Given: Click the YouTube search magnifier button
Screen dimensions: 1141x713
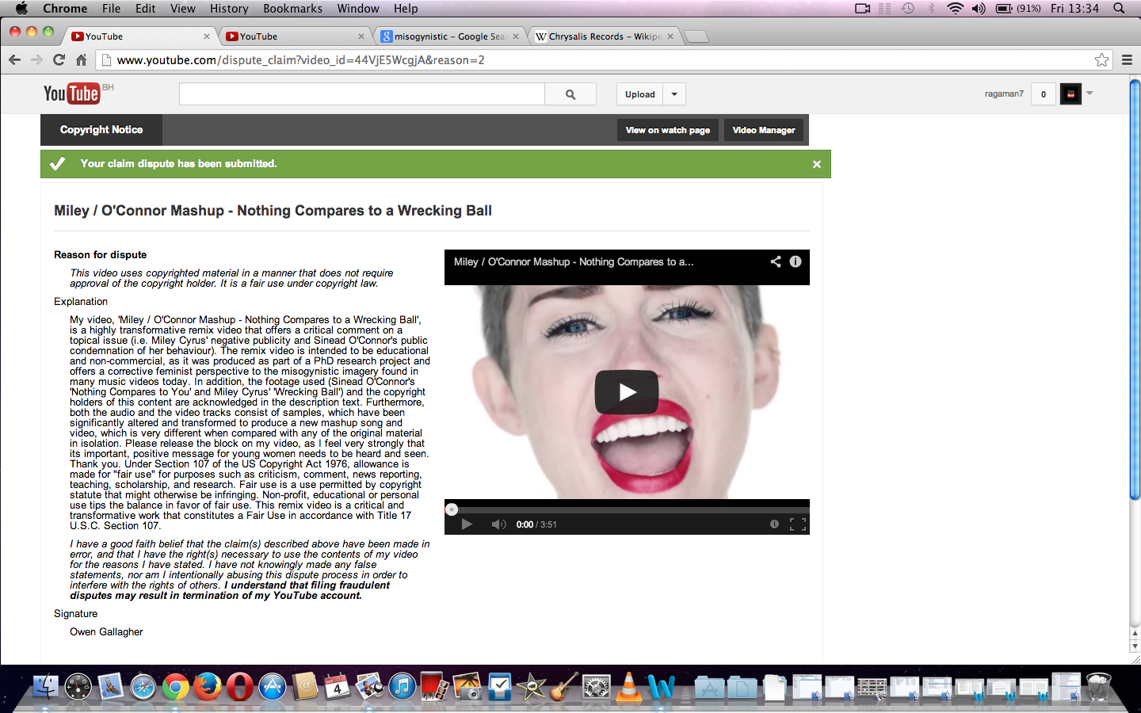Looking at the screenshot, I should [570, 94].
